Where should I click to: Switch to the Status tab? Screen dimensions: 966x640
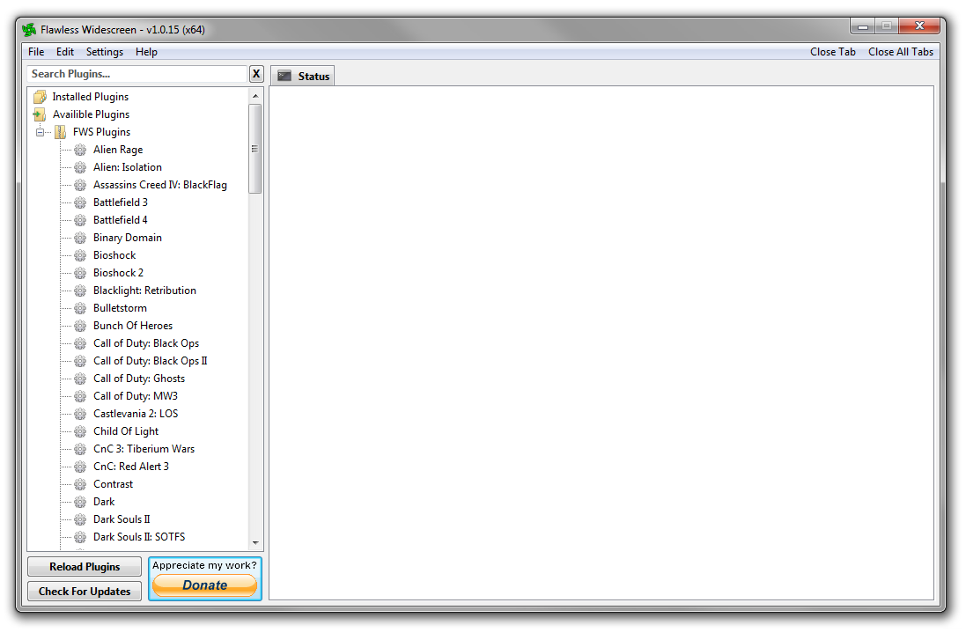point(303,76)
